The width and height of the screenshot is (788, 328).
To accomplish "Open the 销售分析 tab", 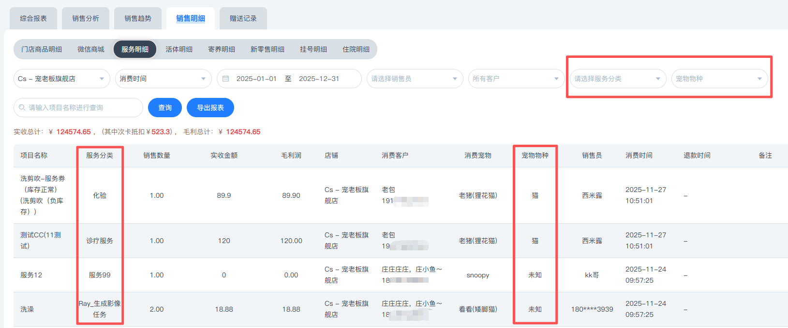I will (x=86, y=18).
